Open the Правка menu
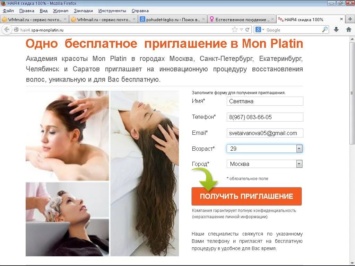 point(27,11)
